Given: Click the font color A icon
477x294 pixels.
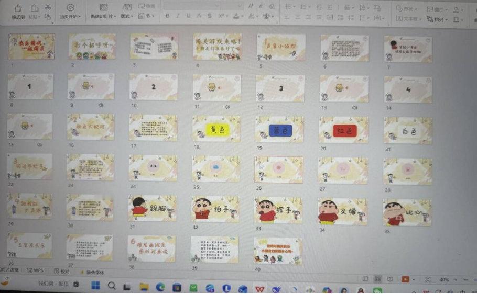Looking at the screenshot, I should point(236,16).
